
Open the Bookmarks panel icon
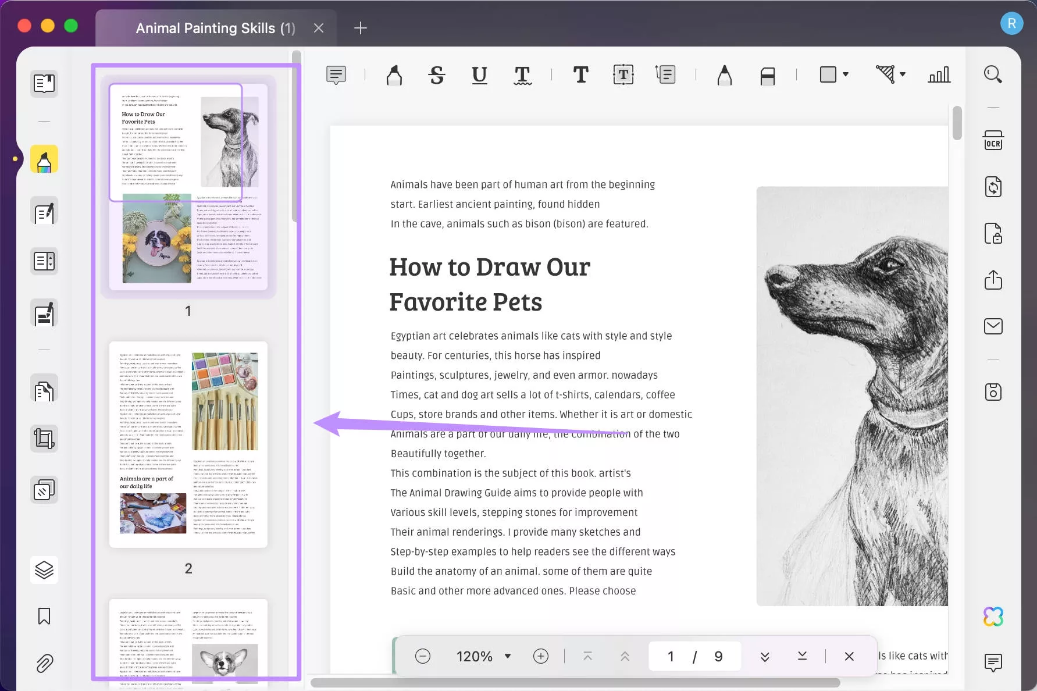click(44, 616)
